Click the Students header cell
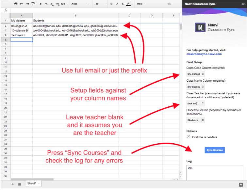 tap(75, 21)
